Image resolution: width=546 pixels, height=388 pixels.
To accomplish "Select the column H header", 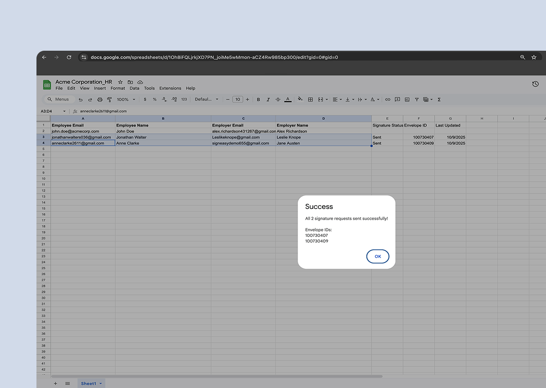I will tap(481, 119).
